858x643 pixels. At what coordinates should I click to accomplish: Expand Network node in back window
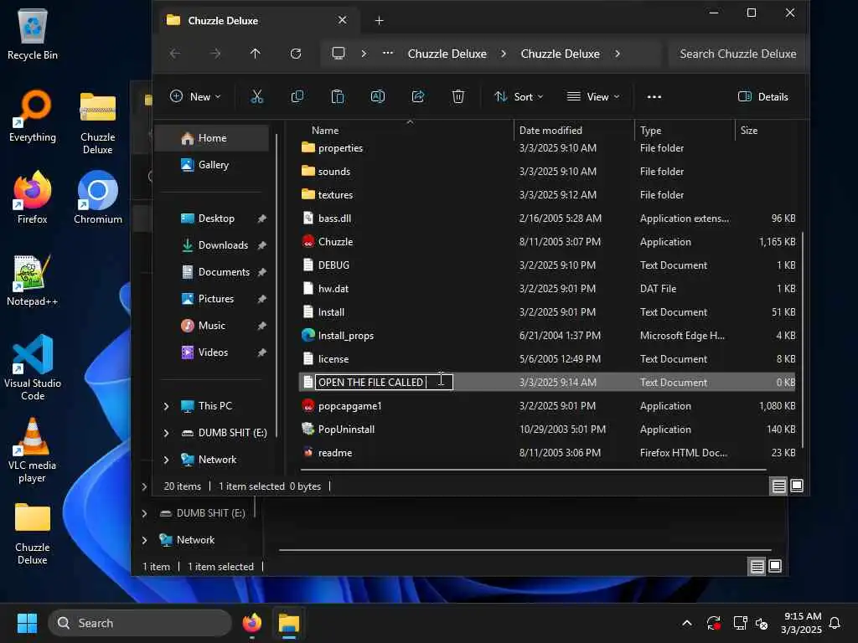pos(144,540)
